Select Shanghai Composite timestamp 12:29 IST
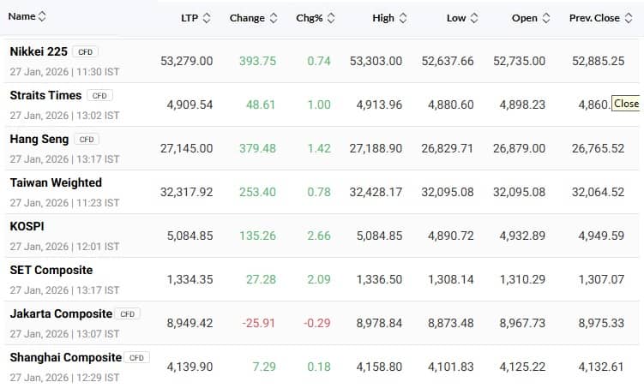 pos(97,378)
